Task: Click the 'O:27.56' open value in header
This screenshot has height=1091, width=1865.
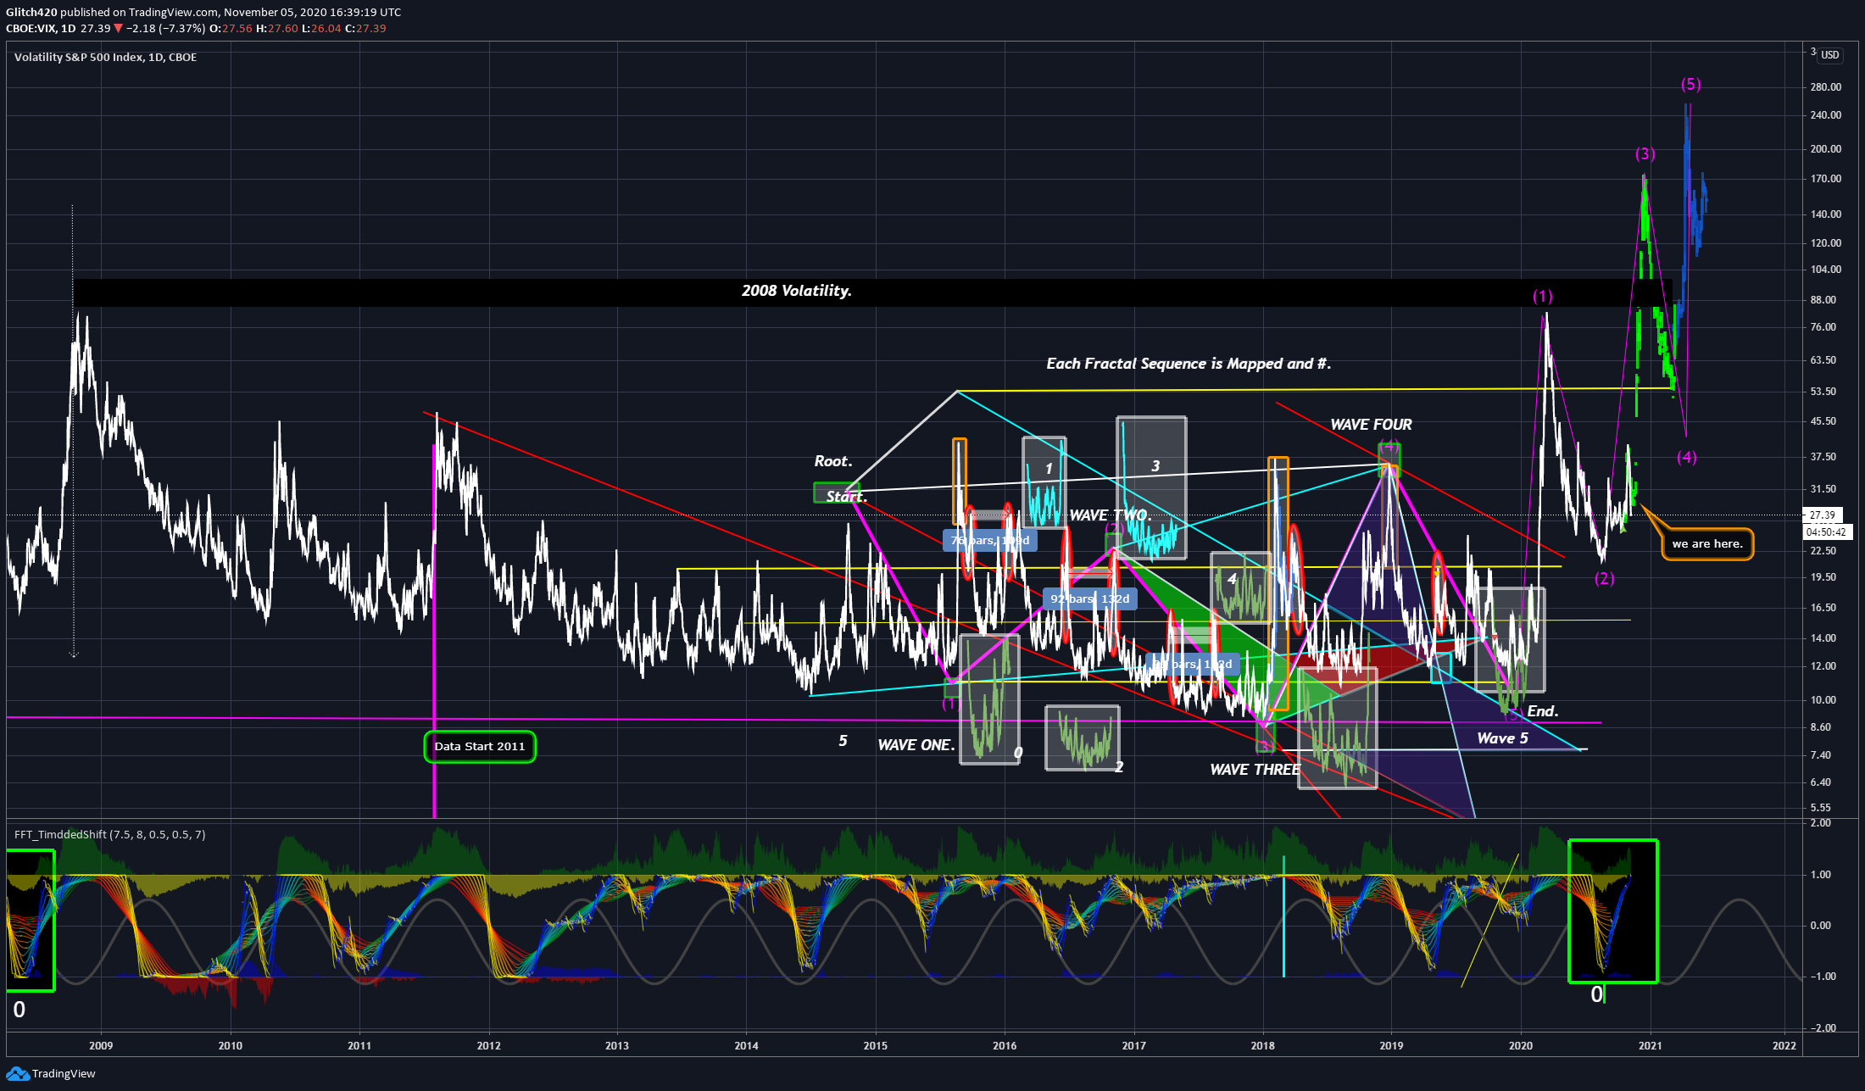Action: point(231,28)
